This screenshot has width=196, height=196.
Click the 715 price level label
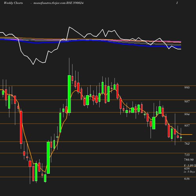pos(187,155)
